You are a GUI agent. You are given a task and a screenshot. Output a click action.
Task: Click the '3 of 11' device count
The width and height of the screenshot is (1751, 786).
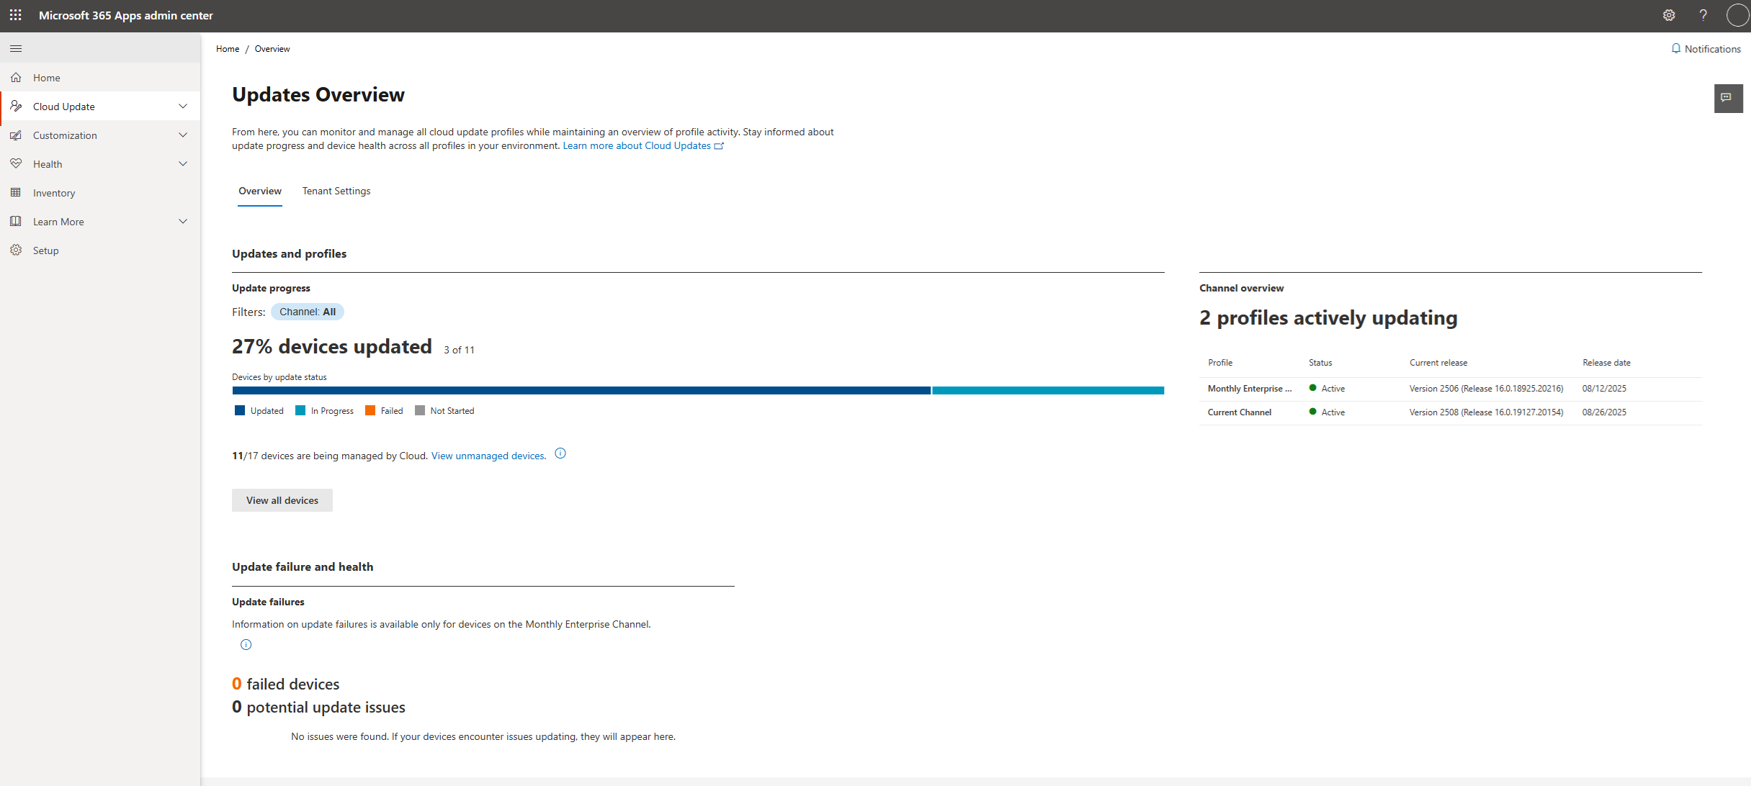click(x=459, y=350)
